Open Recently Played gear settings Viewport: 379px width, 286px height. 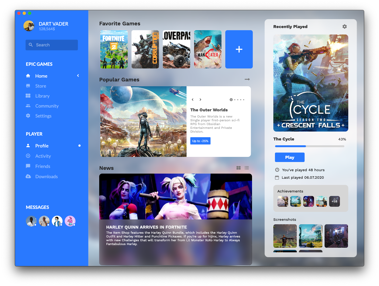coord(344,26)
